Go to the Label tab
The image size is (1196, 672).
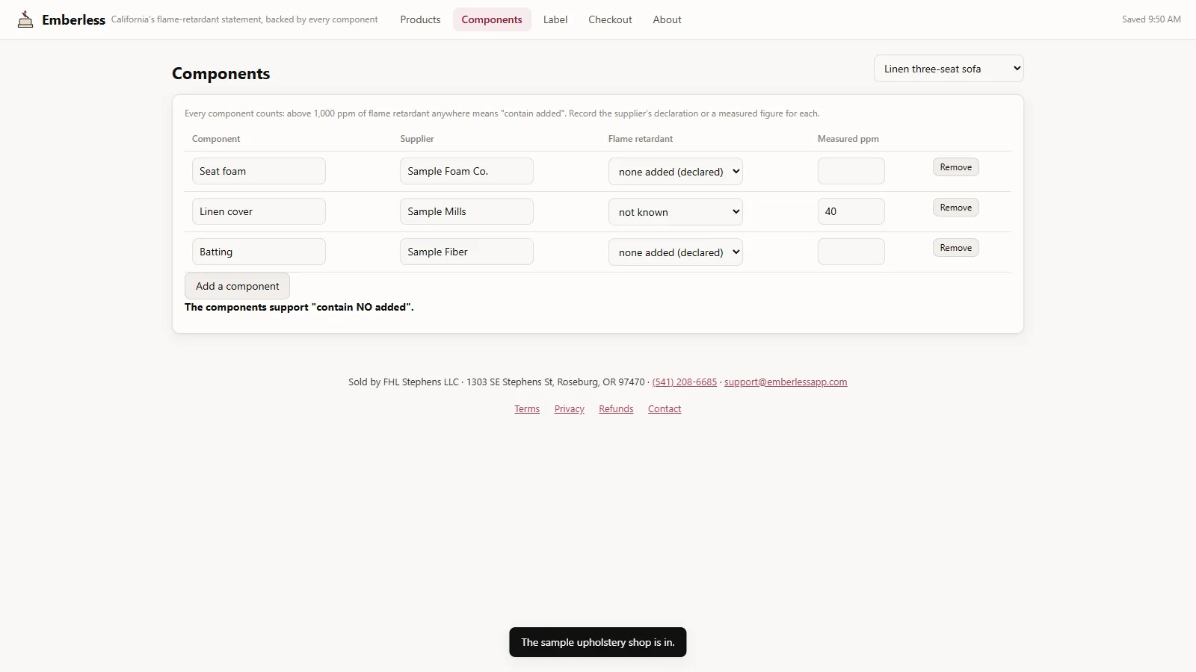click(555, 19)
